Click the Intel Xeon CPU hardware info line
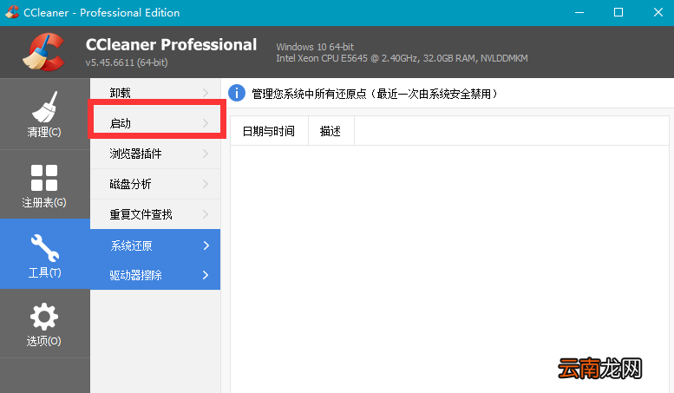Viewport: 674px width, 393px height. pos(402,58)
